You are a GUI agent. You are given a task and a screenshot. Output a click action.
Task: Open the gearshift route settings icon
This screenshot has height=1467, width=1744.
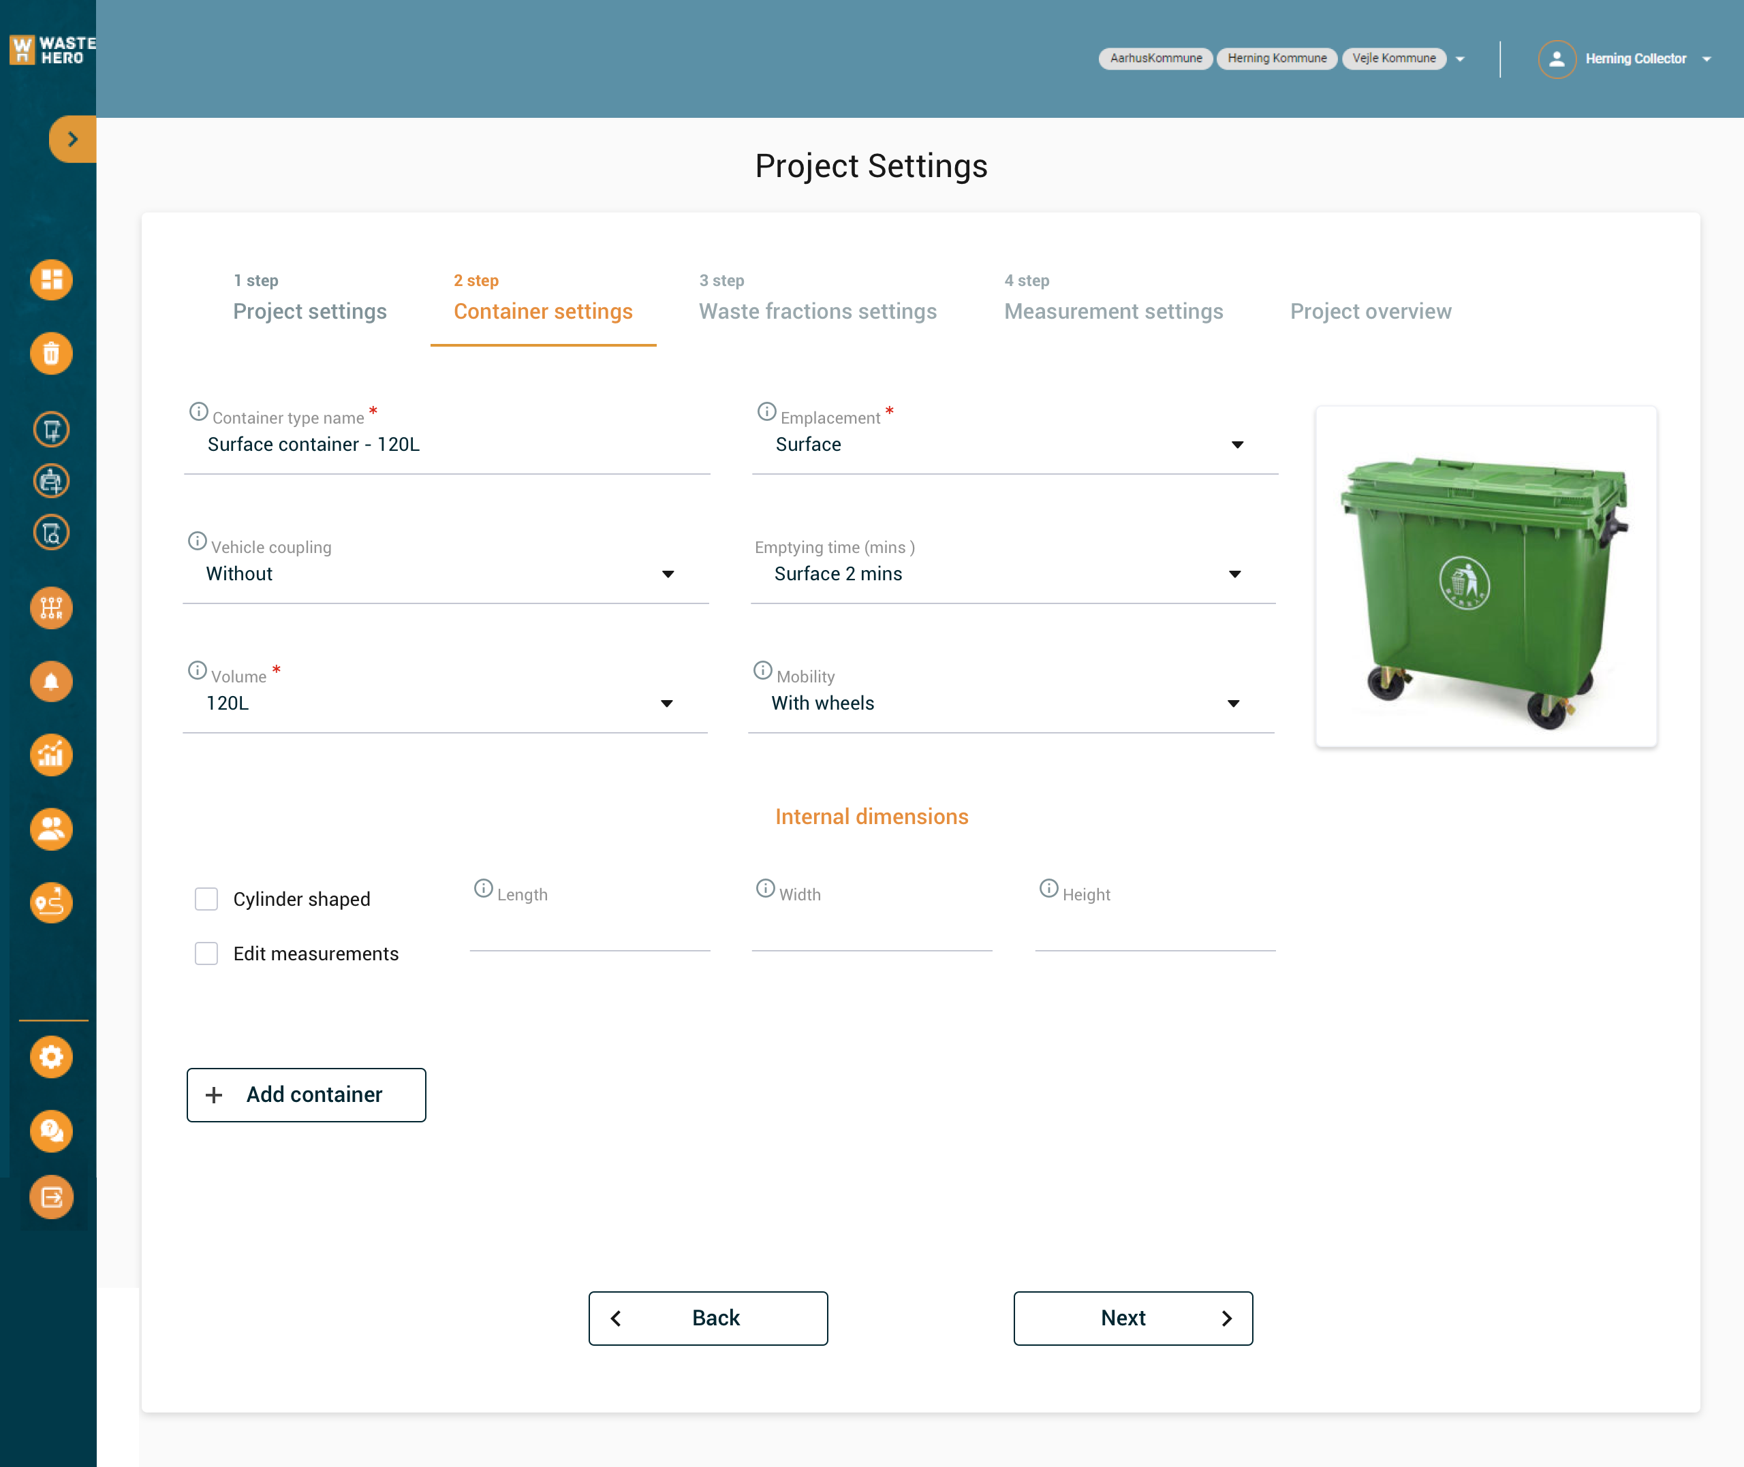[x=50, y=609]
